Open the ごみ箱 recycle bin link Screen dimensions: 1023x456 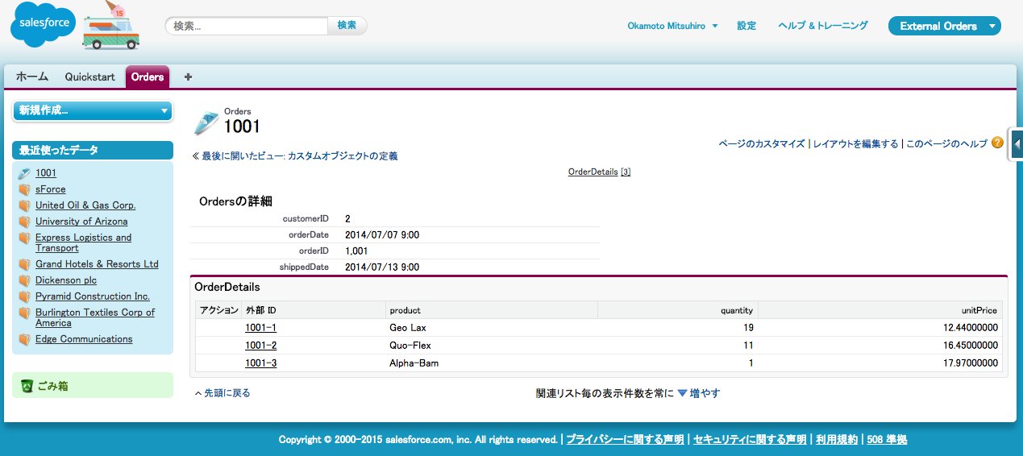pyautogui.click(x=53, y=386)
